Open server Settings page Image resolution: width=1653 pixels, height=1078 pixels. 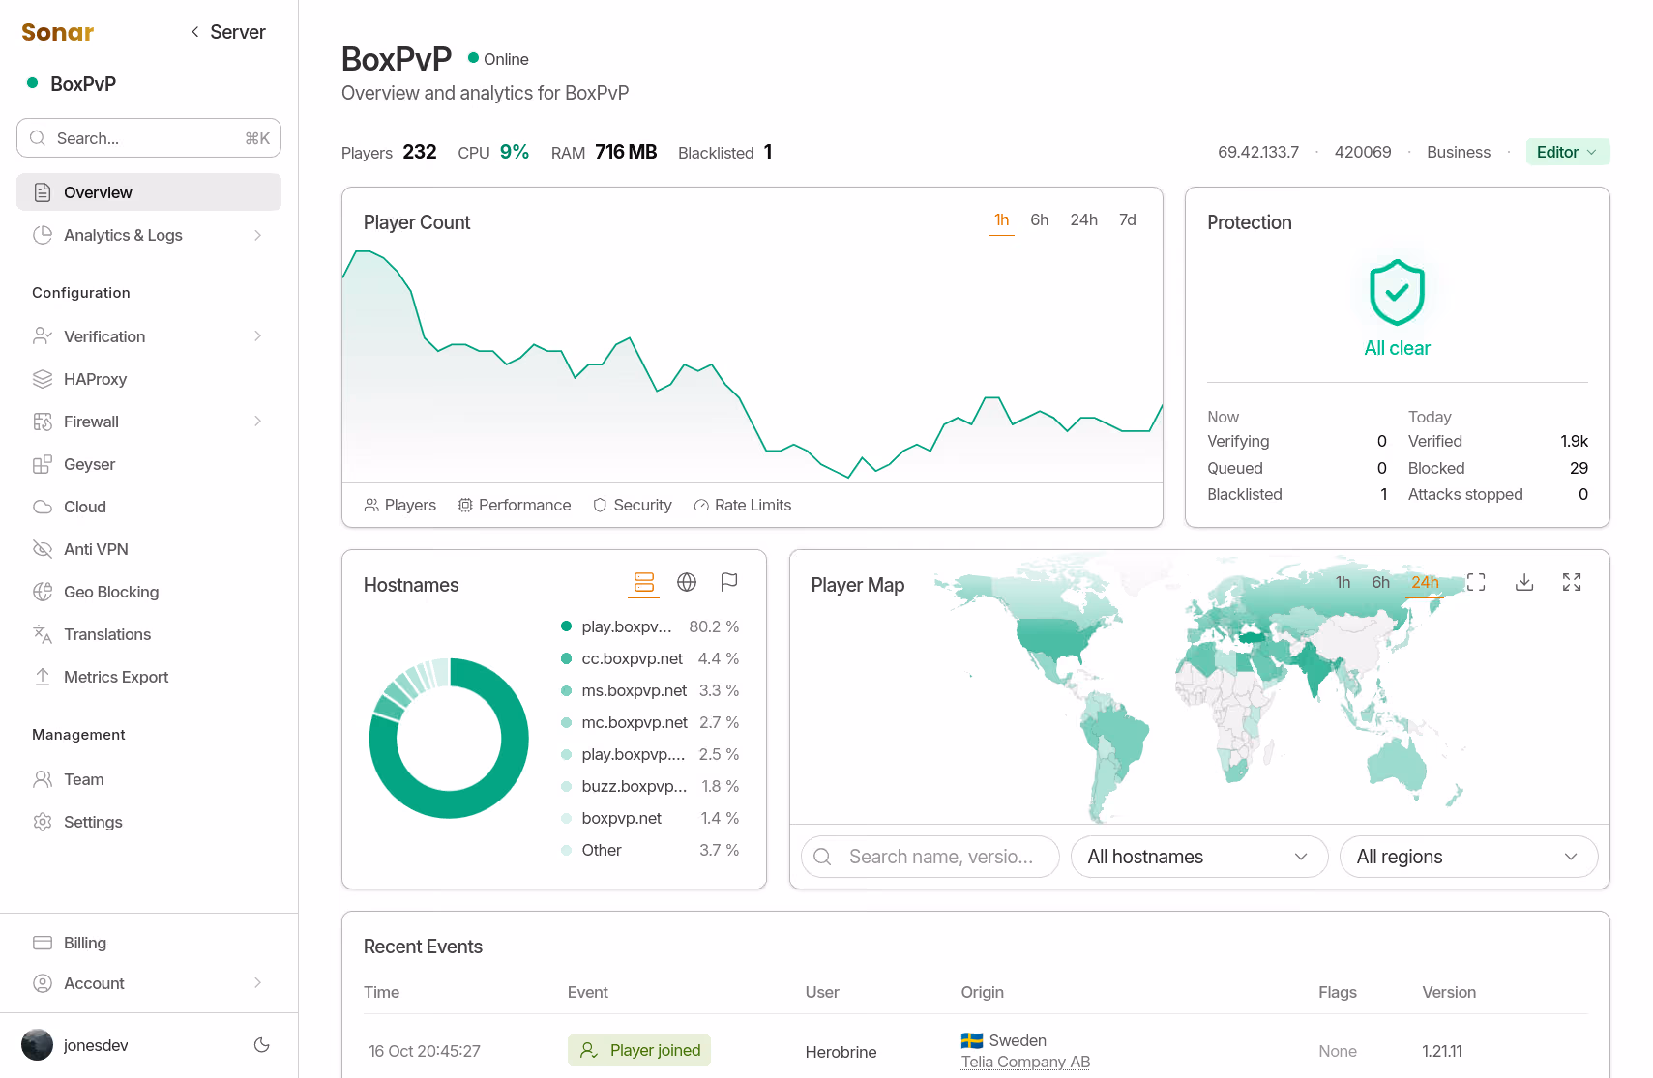pos(149,822)
